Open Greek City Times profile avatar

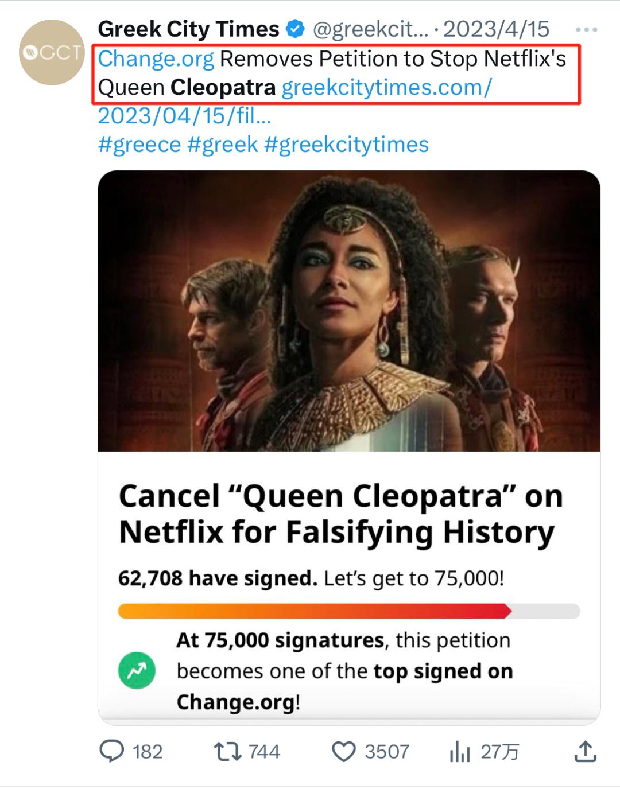(52, 52)
